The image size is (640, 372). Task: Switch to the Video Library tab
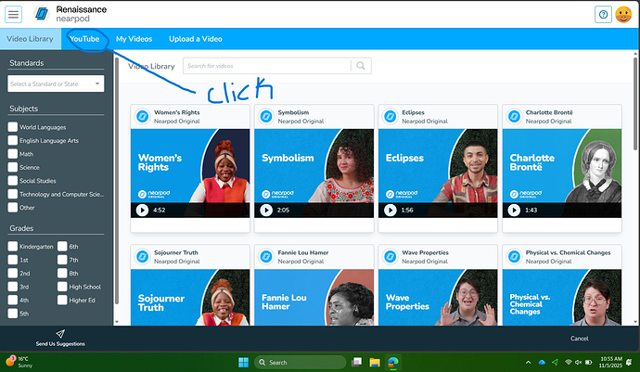[31, 39]
